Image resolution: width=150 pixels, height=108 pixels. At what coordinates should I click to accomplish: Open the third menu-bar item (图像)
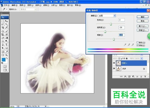pos(22,5)
